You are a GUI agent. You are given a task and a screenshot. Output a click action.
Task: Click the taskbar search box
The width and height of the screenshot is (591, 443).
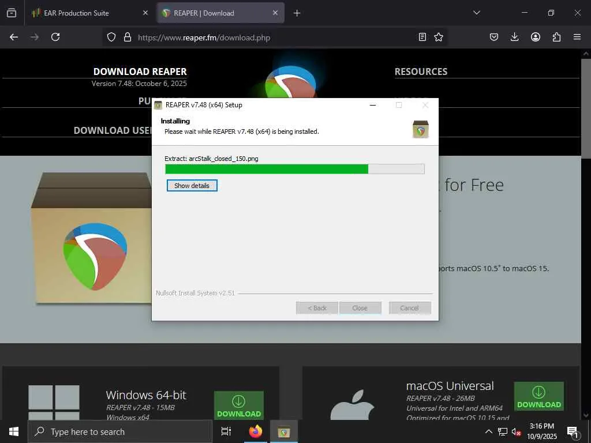[120, 431]
